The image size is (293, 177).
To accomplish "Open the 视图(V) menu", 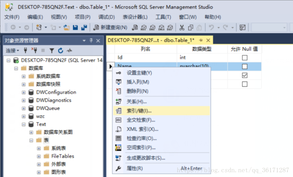I will point(59,17).
